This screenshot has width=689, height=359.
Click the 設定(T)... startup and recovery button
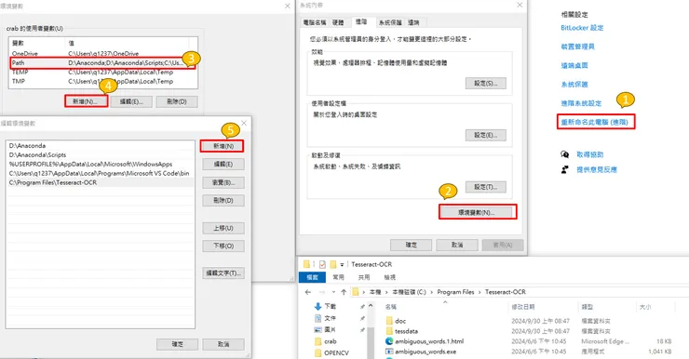[x=485, y=187]
